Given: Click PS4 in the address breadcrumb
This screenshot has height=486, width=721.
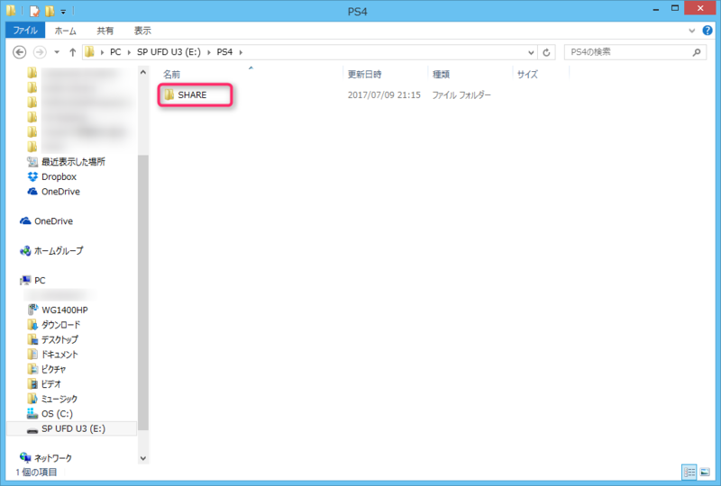Looking at the screenshot, I should tap(224, 52).
